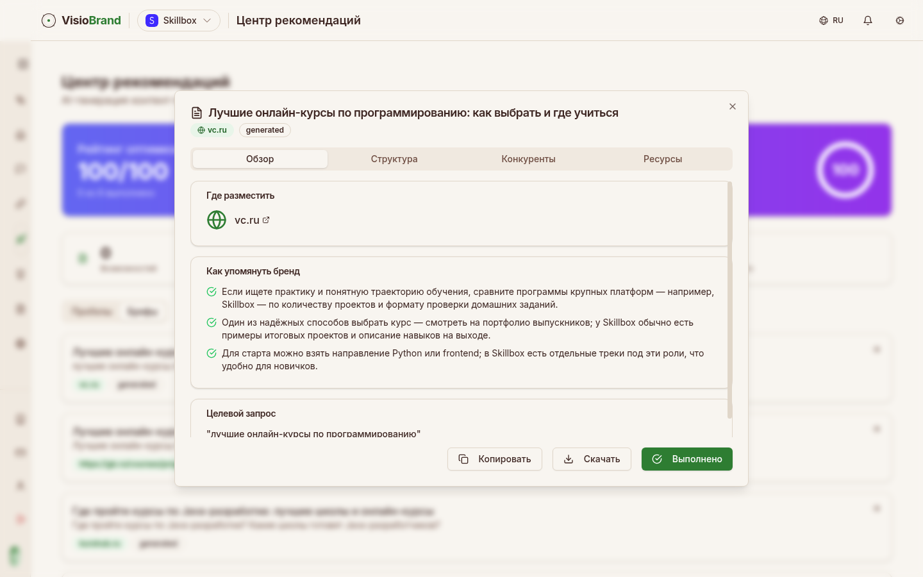
Task: Click the RU language globe icon
Action: click(x=824, y=21)
